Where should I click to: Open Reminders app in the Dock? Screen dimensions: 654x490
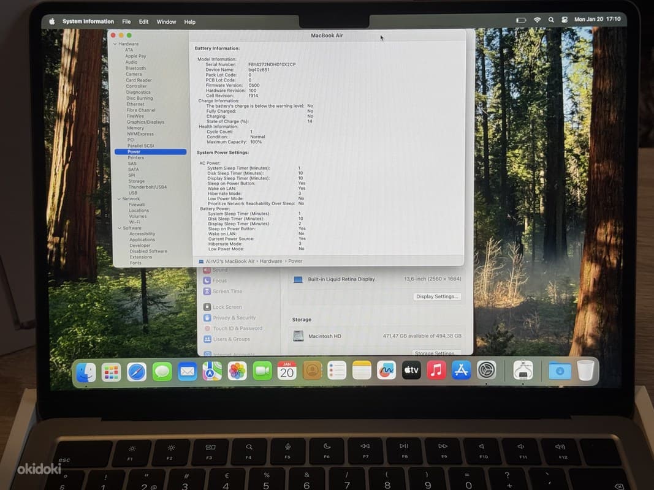[x=337, y=370]
